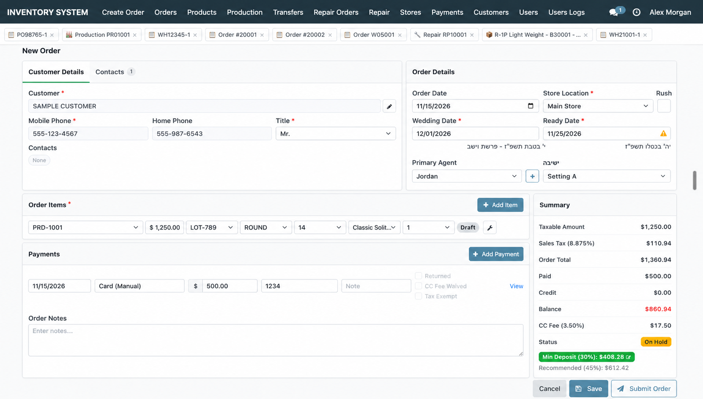The height and width of the screenshot is (399, 703).
Task: Open the Create Order menu
Action: 123,12
